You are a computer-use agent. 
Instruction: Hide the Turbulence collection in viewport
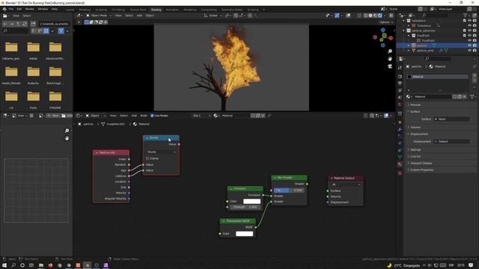(469, 21)
